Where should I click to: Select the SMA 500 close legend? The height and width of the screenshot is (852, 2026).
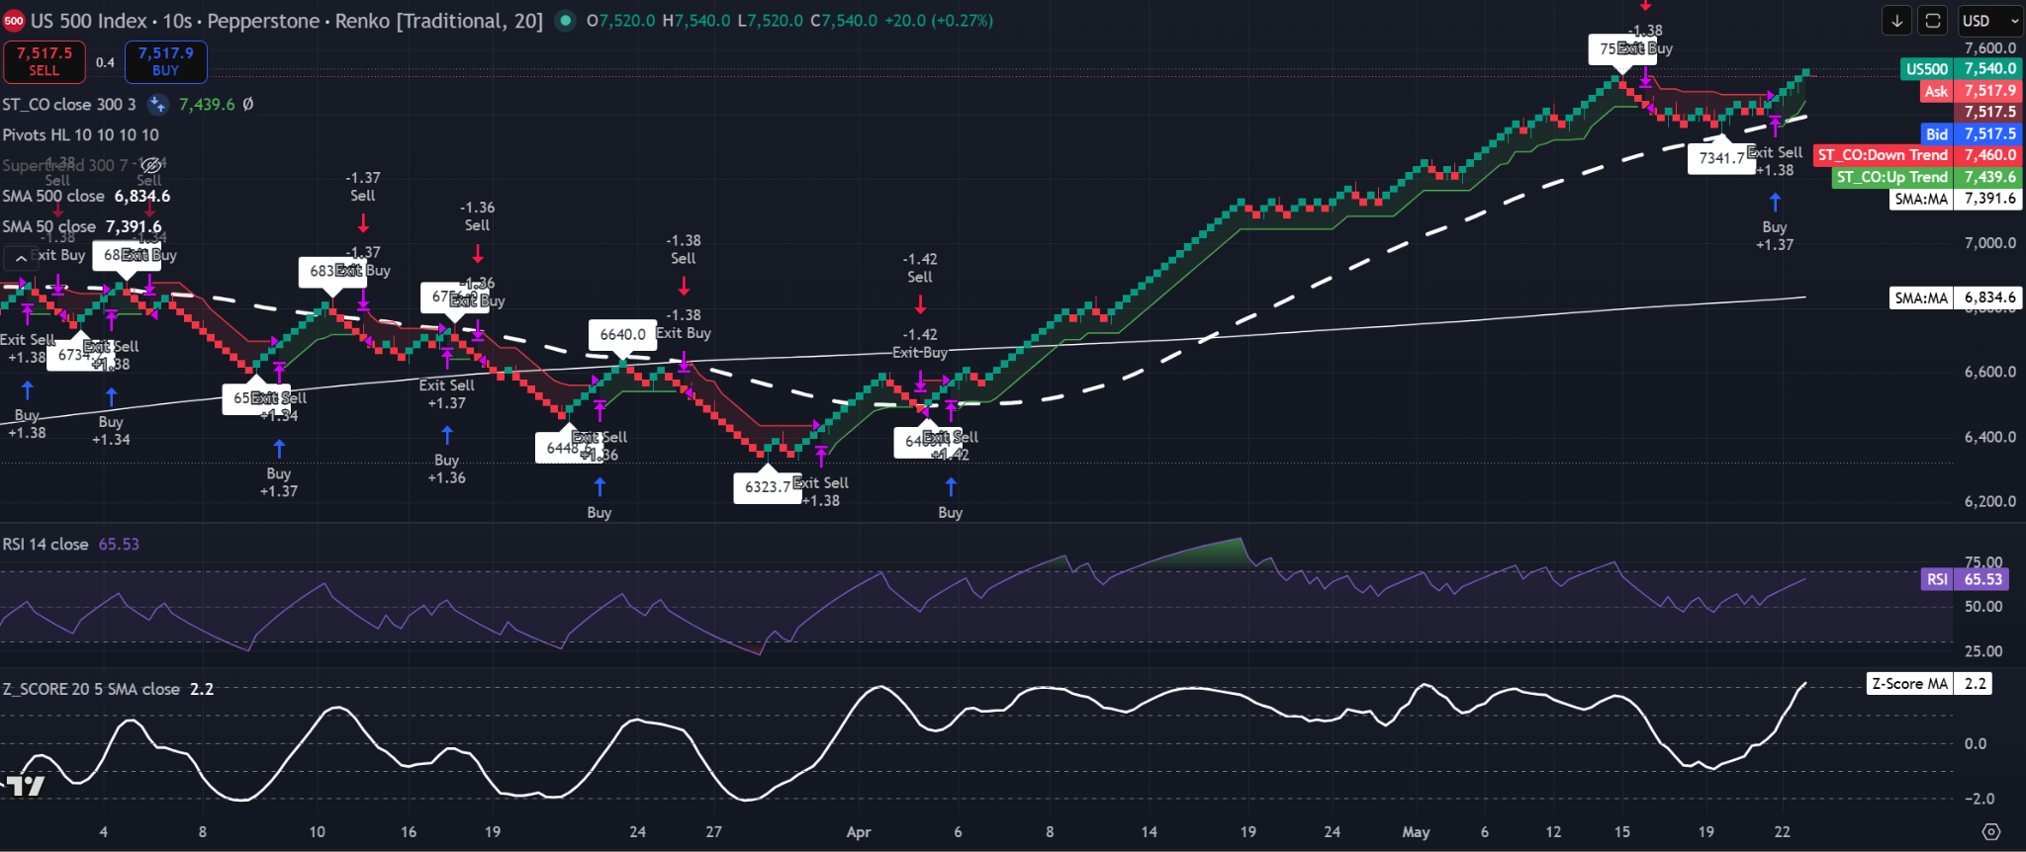click(53, 196)
